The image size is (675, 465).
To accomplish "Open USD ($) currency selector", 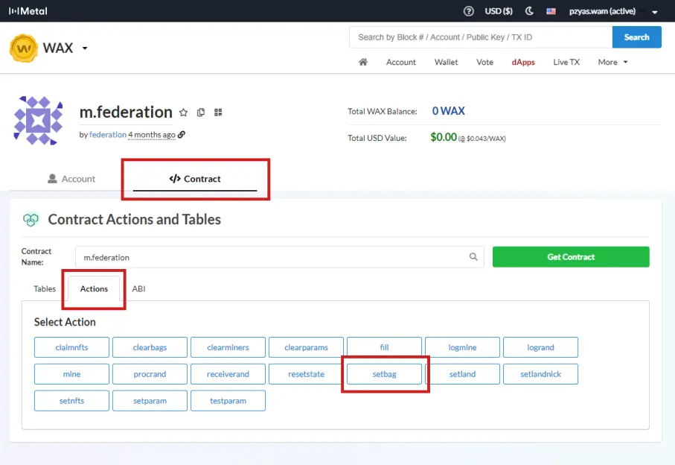I will [499, 11].
